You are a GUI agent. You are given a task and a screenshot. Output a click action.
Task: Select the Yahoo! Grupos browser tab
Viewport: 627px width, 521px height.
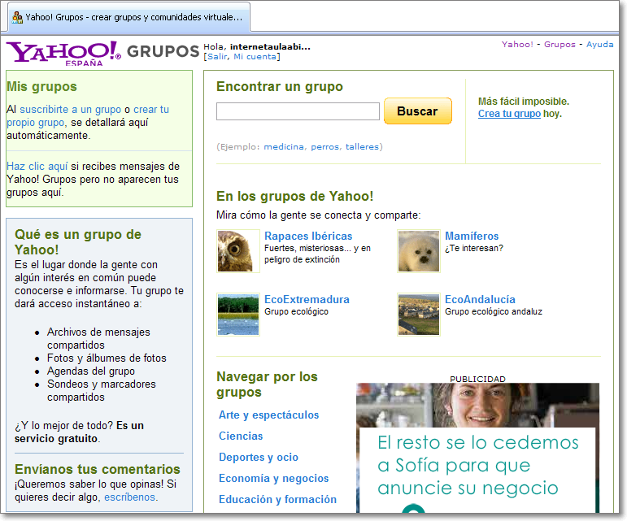click(x=129, y=17)
